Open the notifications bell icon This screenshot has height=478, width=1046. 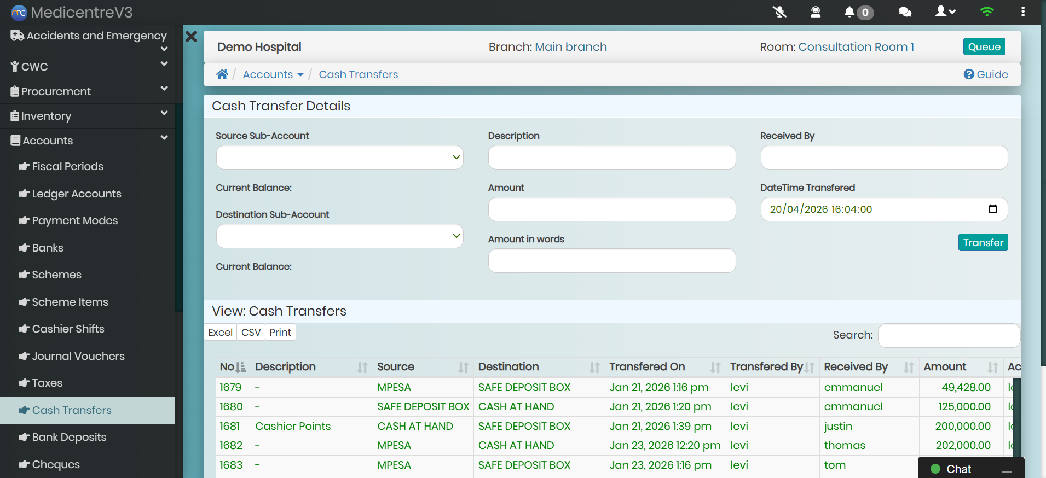coord(849,12)
